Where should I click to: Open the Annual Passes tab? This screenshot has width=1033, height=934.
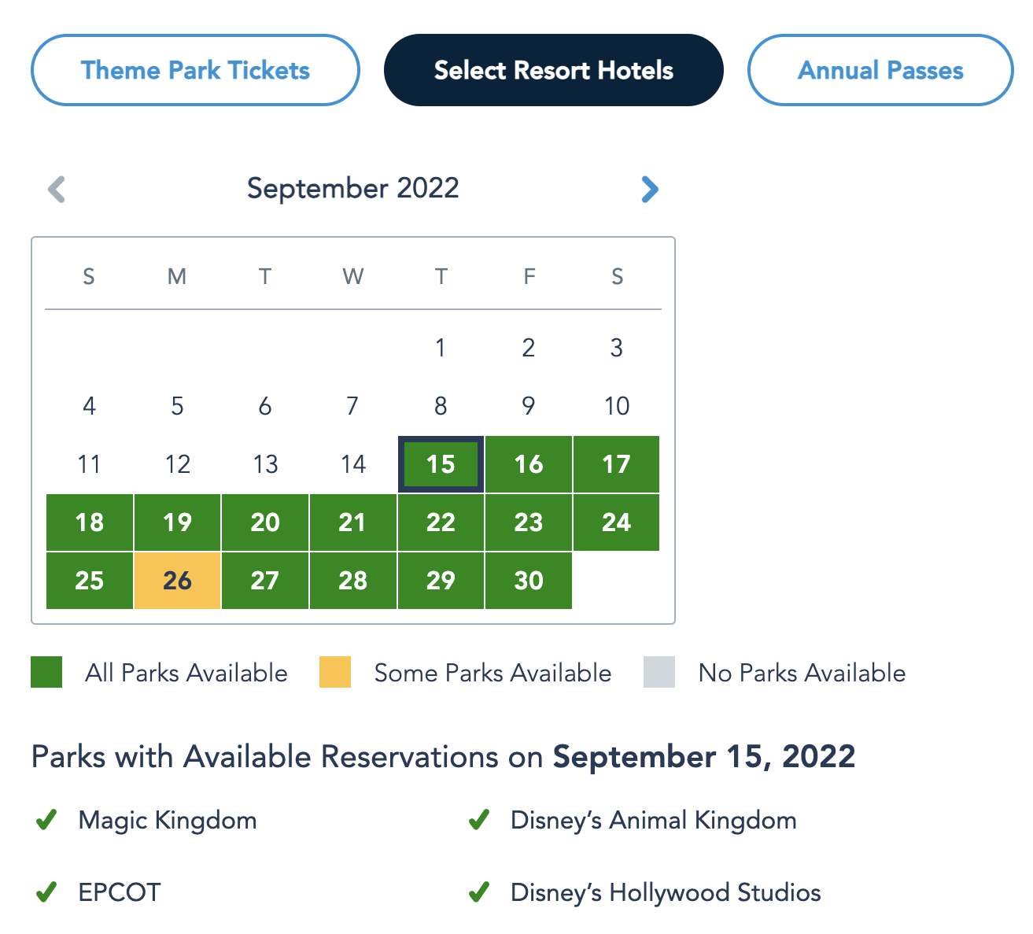tap(880, 70)
